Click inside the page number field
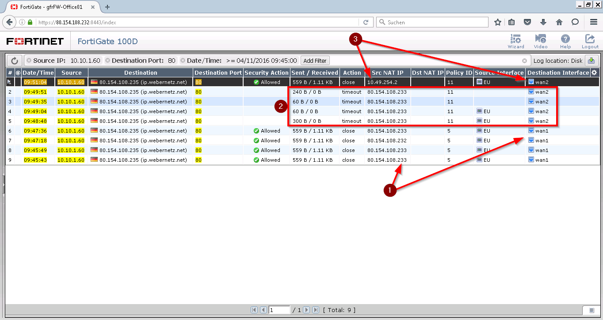The width and height of the screenshot is (603, 320). click(280, 310)
